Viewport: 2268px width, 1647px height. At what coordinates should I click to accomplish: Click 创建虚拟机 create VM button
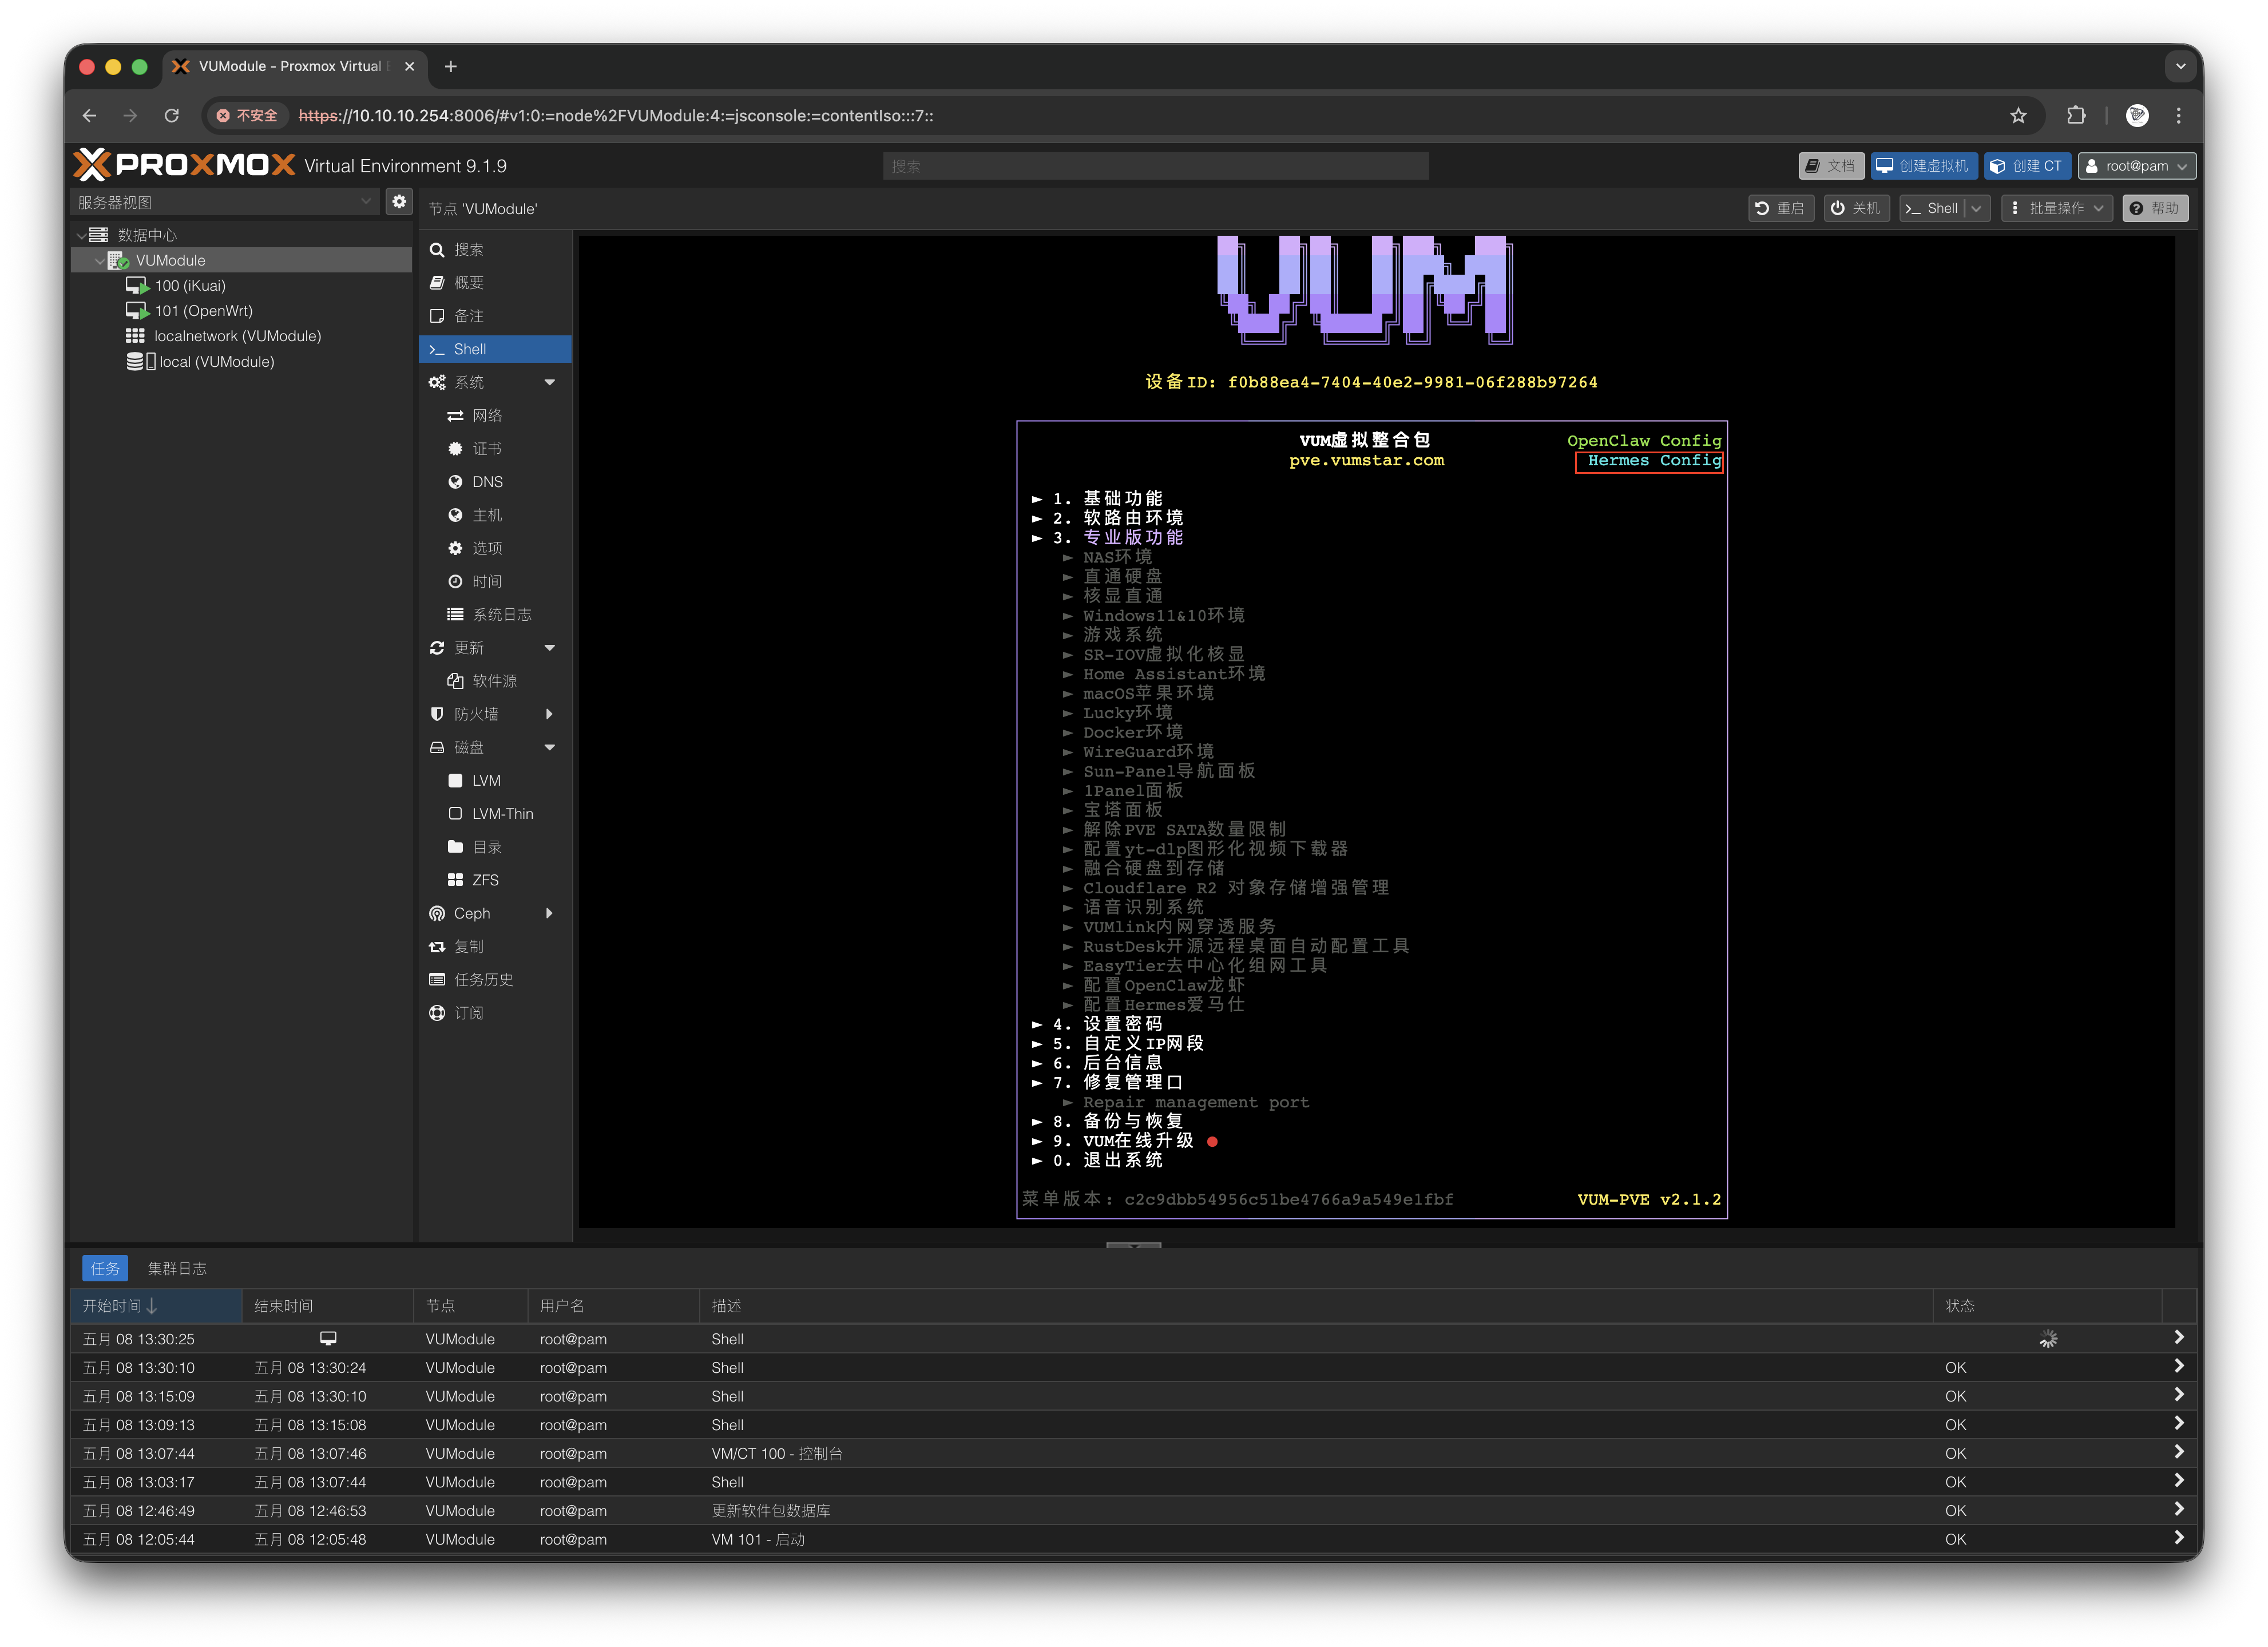click(1924, 166)
